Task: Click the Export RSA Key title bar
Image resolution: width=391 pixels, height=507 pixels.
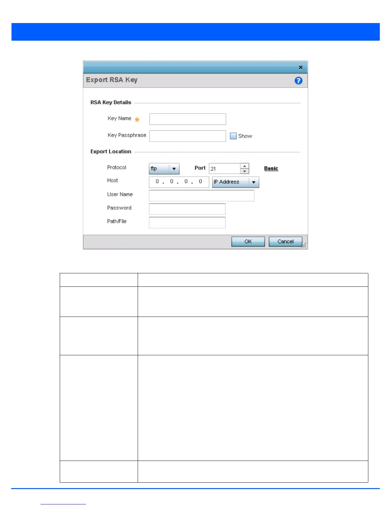Action: click(195, 67)
